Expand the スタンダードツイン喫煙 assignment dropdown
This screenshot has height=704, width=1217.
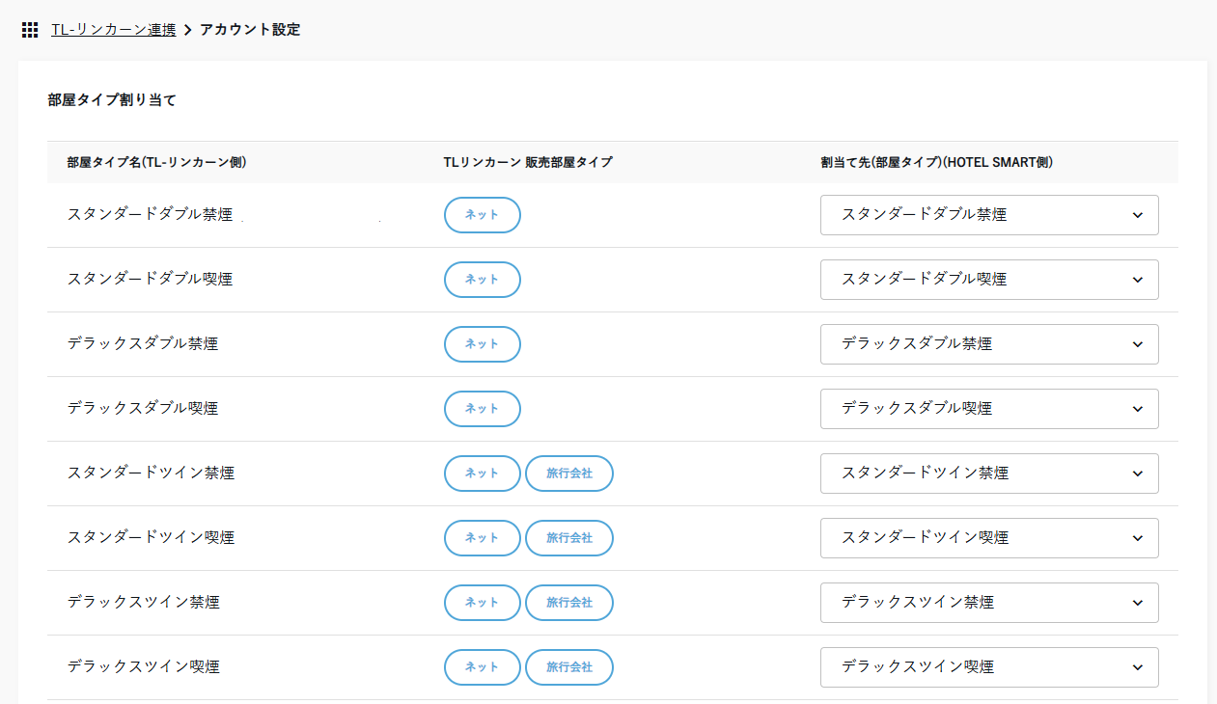[988, 538]
